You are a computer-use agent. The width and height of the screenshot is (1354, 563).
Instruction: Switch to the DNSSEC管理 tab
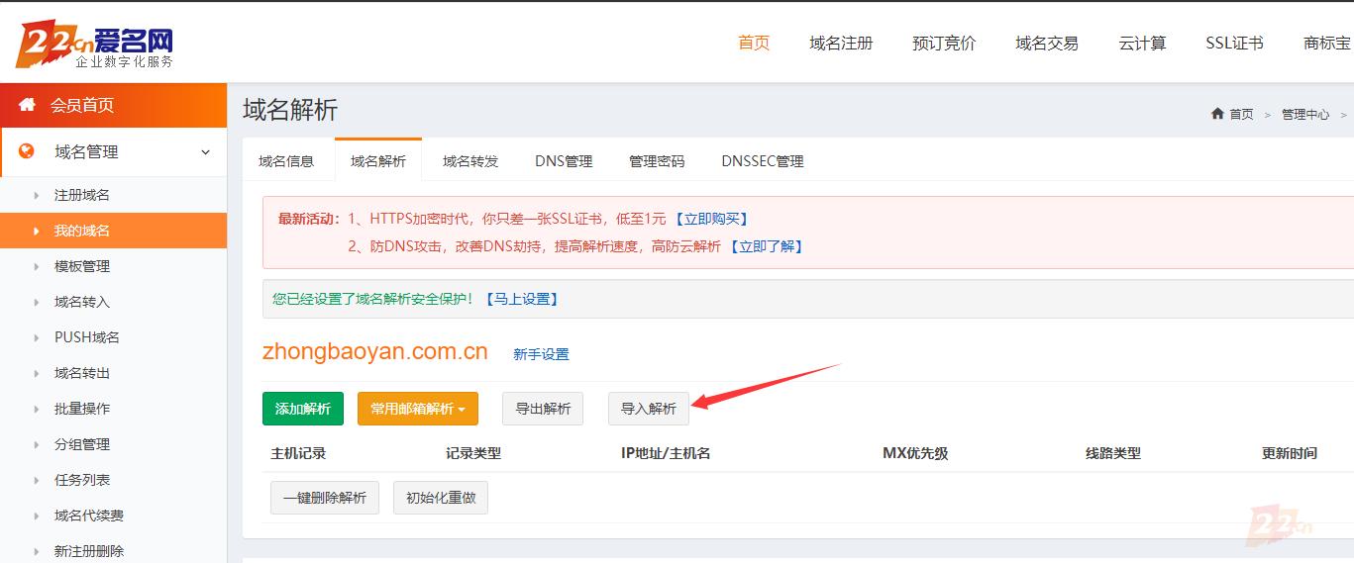[x=763, y=161]
